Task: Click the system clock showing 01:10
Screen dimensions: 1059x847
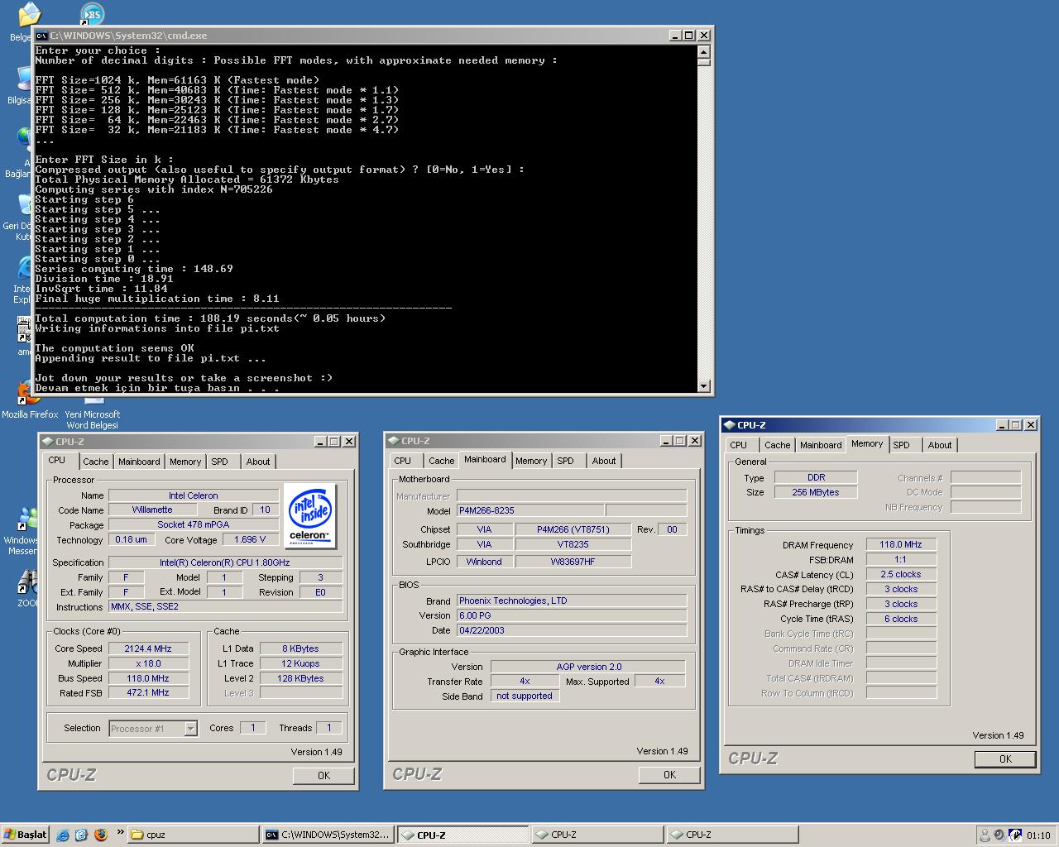Action: tap(1038, 835)
